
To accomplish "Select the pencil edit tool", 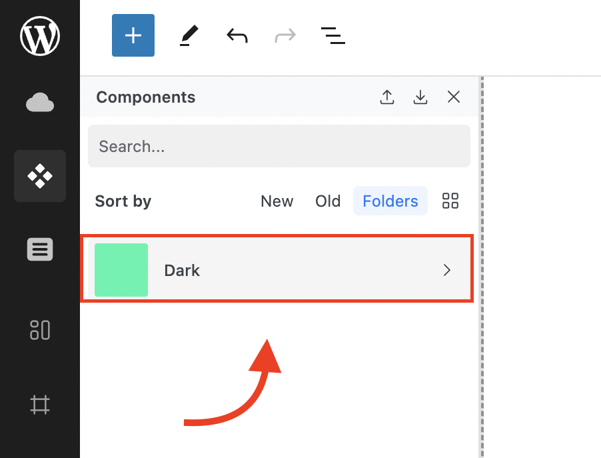I will tap(189, 35).
